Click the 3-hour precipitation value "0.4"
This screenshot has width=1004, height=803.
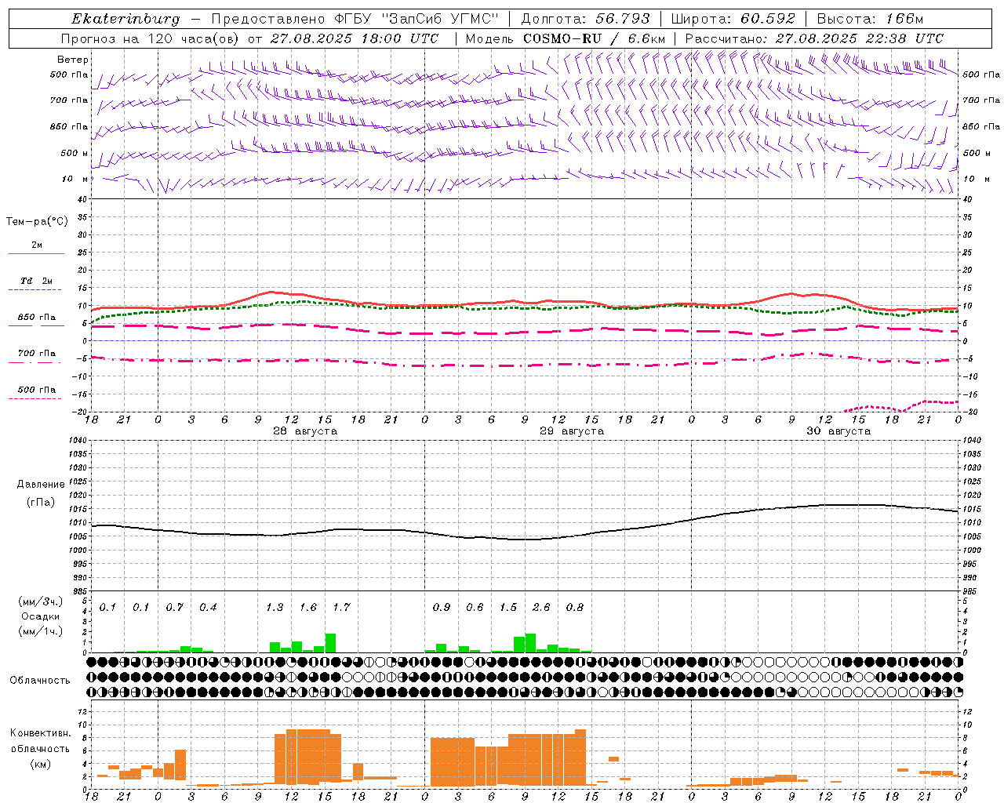point(208,607)
